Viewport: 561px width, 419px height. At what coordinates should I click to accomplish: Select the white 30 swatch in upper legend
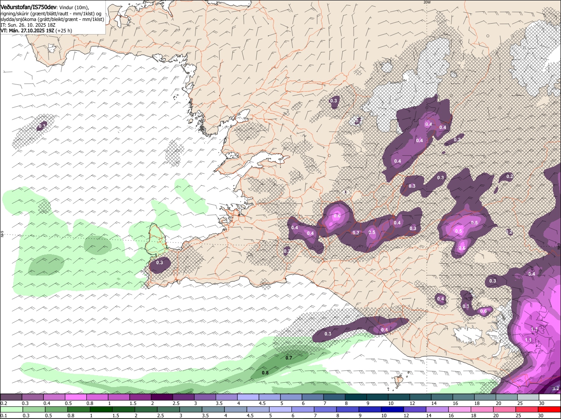pos(550,397)
